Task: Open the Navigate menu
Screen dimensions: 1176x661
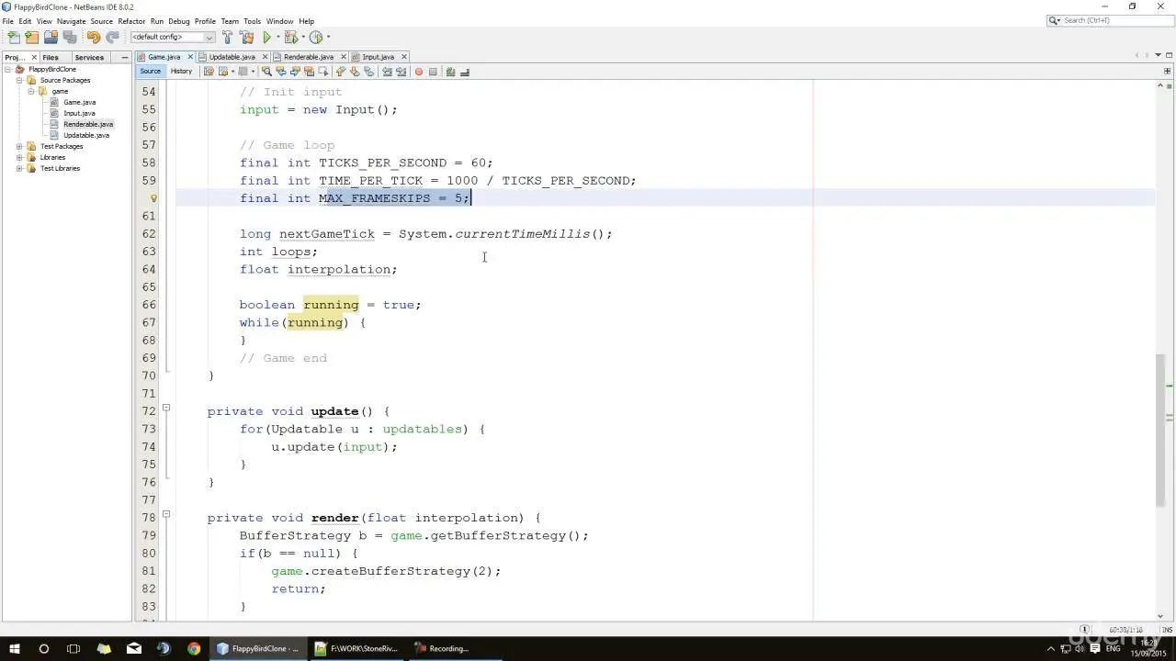Action: [x=72, y=21]
